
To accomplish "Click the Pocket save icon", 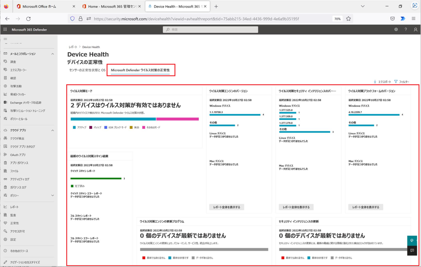I will 392,19.
